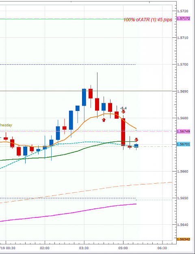
Task: Click the 00:30 time axis label
Action: point(8,248)
